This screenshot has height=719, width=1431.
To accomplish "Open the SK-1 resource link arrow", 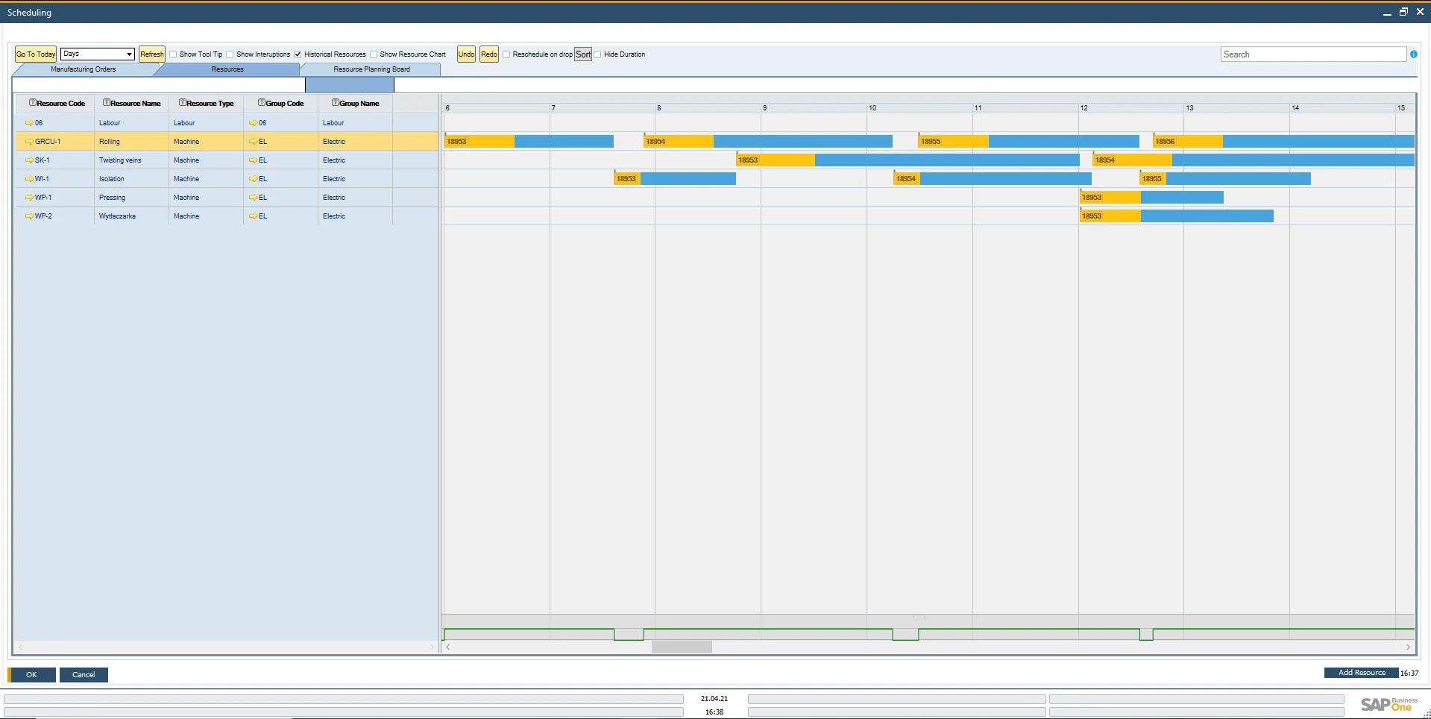I will [29, 160].
